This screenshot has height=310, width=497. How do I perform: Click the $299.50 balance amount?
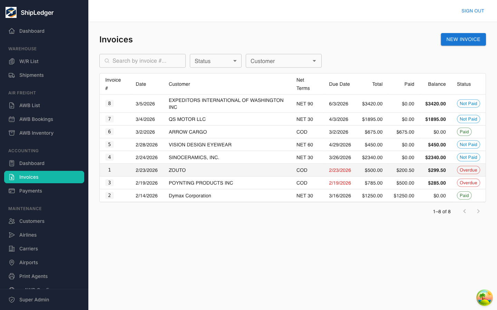click(437, 170)
